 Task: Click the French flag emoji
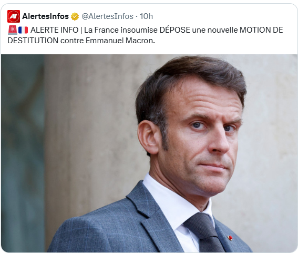coord(23,30)
